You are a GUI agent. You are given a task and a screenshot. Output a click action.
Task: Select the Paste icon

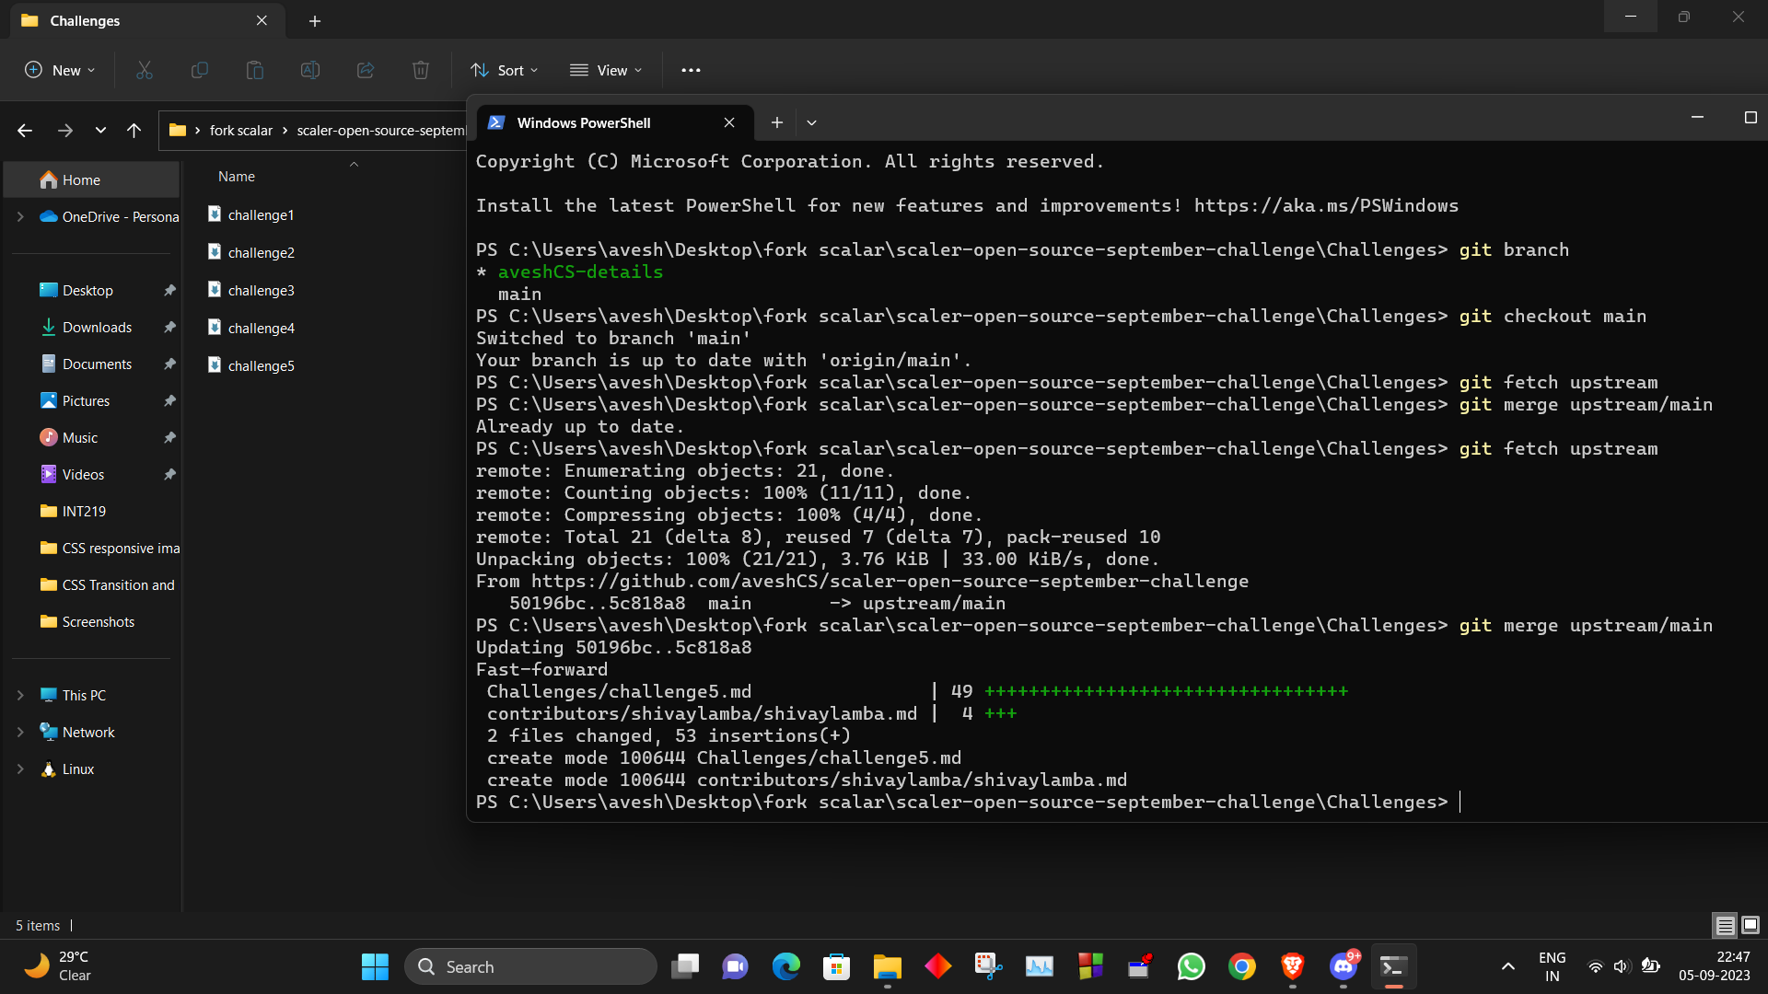255,69
